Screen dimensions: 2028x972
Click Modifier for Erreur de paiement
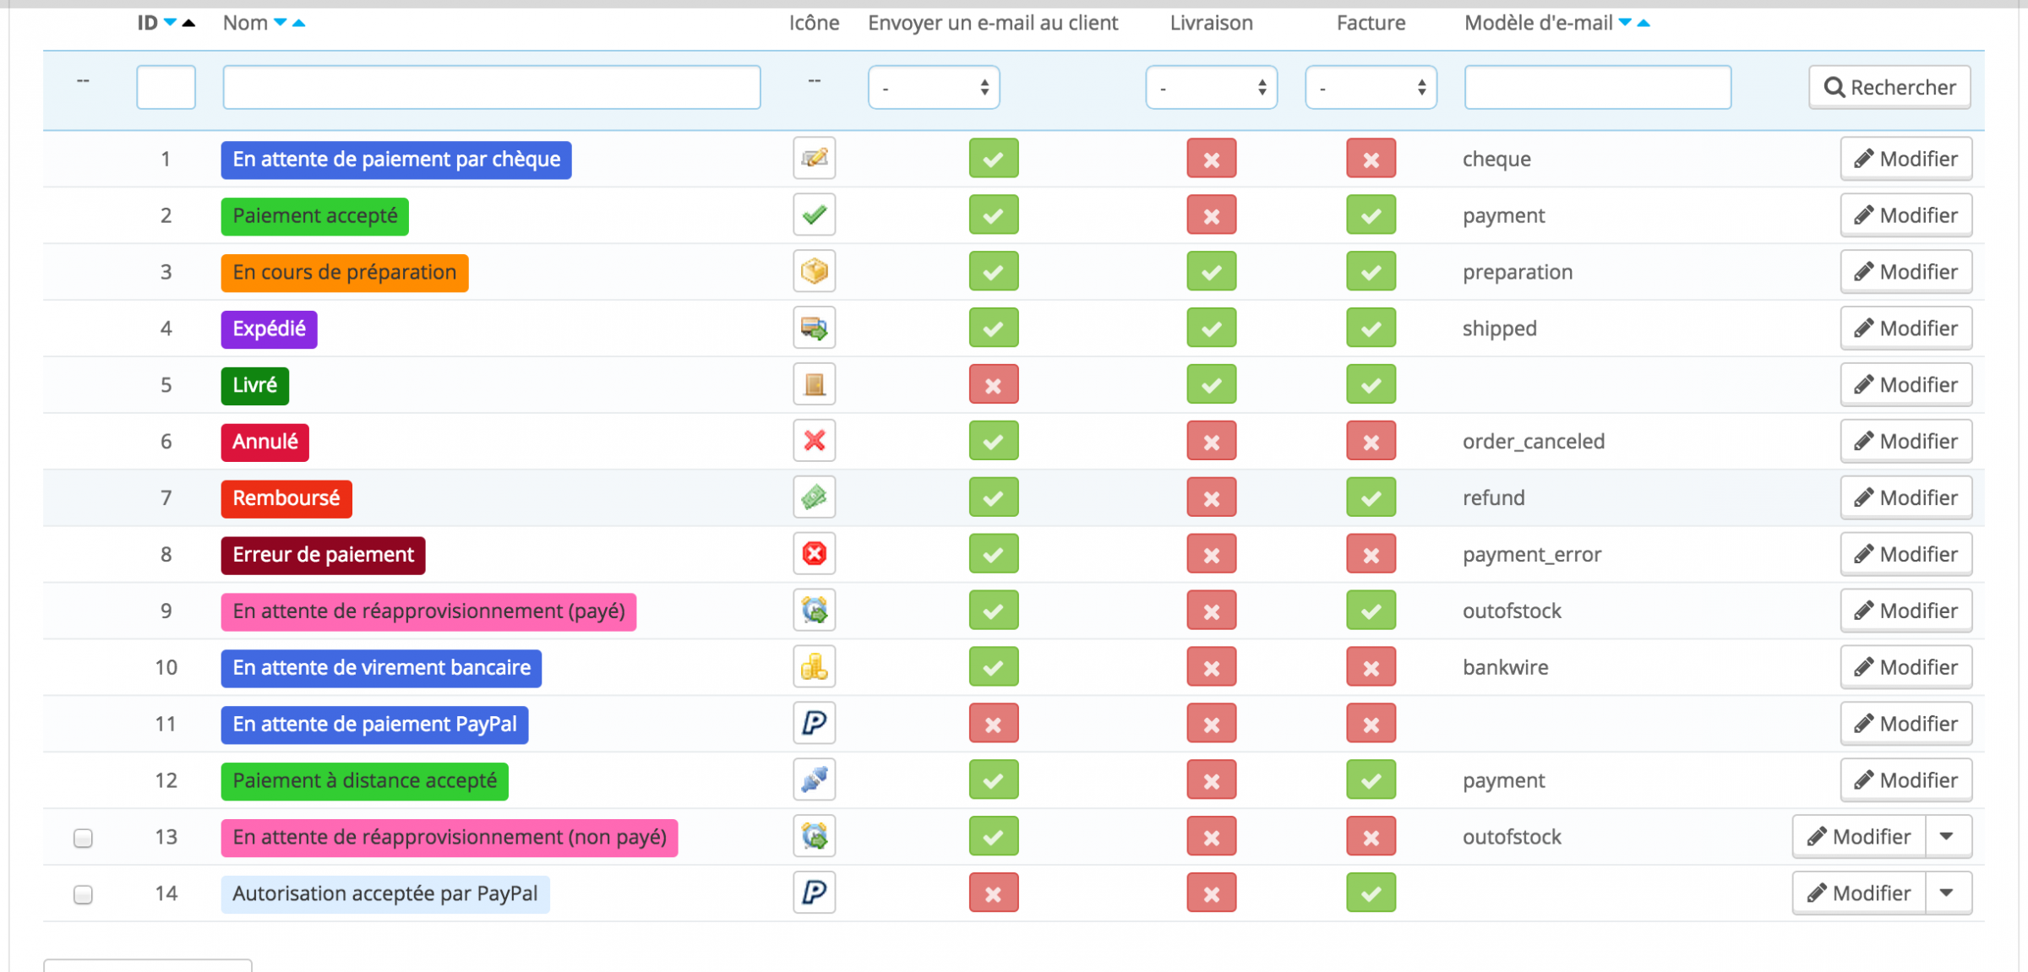(1906, 554)
